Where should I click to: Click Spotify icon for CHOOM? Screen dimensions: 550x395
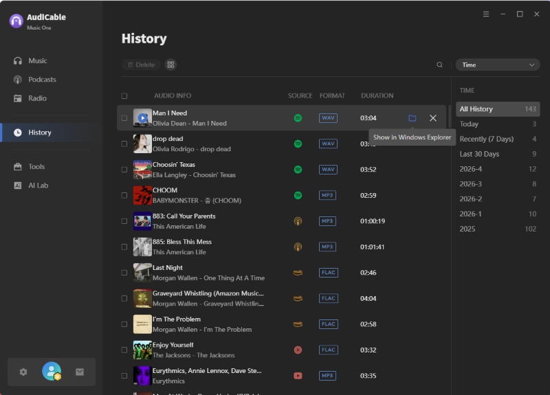[298, 195]
